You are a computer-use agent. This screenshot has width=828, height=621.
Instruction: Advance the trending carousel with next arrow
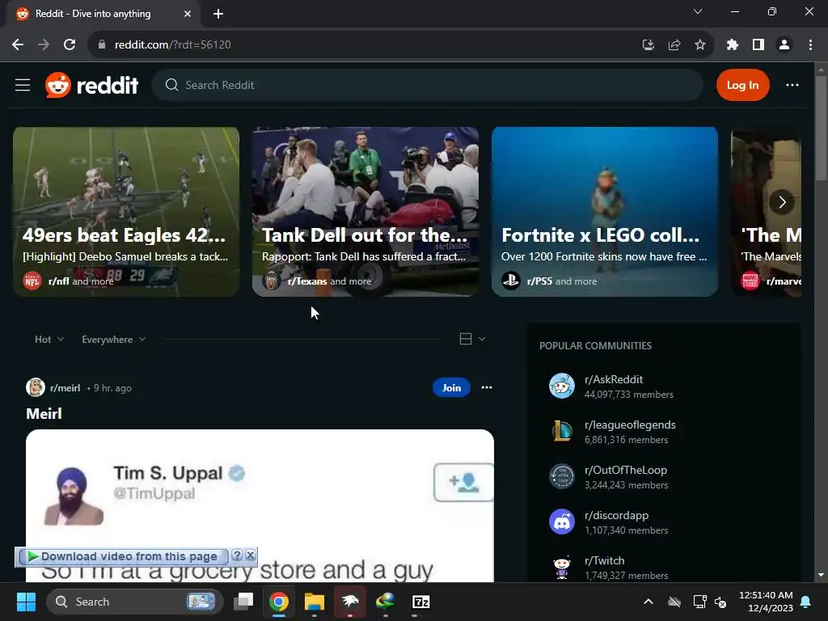point(782,201)
